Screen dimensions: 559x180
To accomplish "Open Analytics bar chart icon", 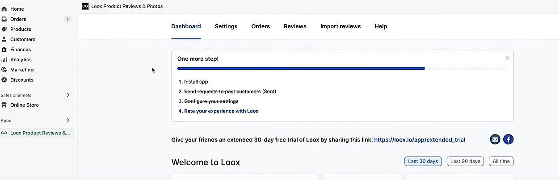I will (4, 59).
